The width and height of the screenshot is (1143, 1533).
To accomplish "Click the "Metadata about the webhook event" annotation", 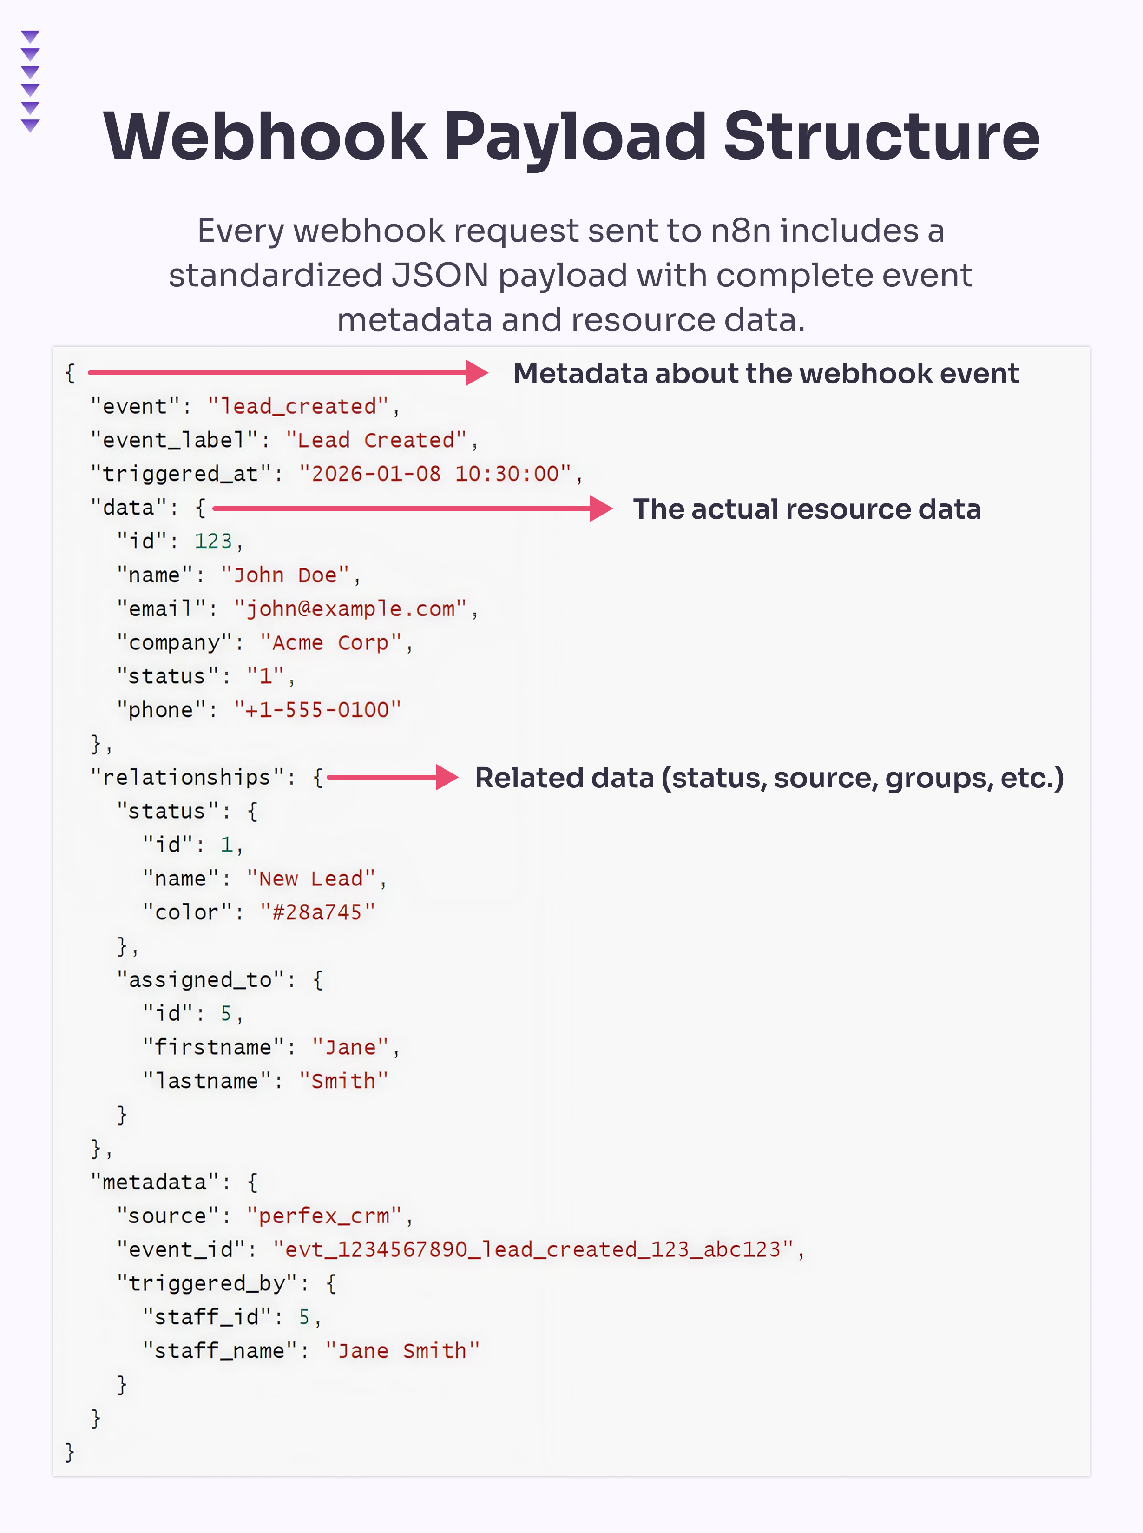I will (x=766, y=374).
